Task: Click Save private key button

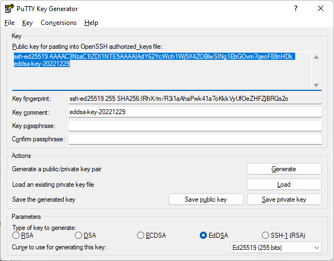Action: (284, 199)
